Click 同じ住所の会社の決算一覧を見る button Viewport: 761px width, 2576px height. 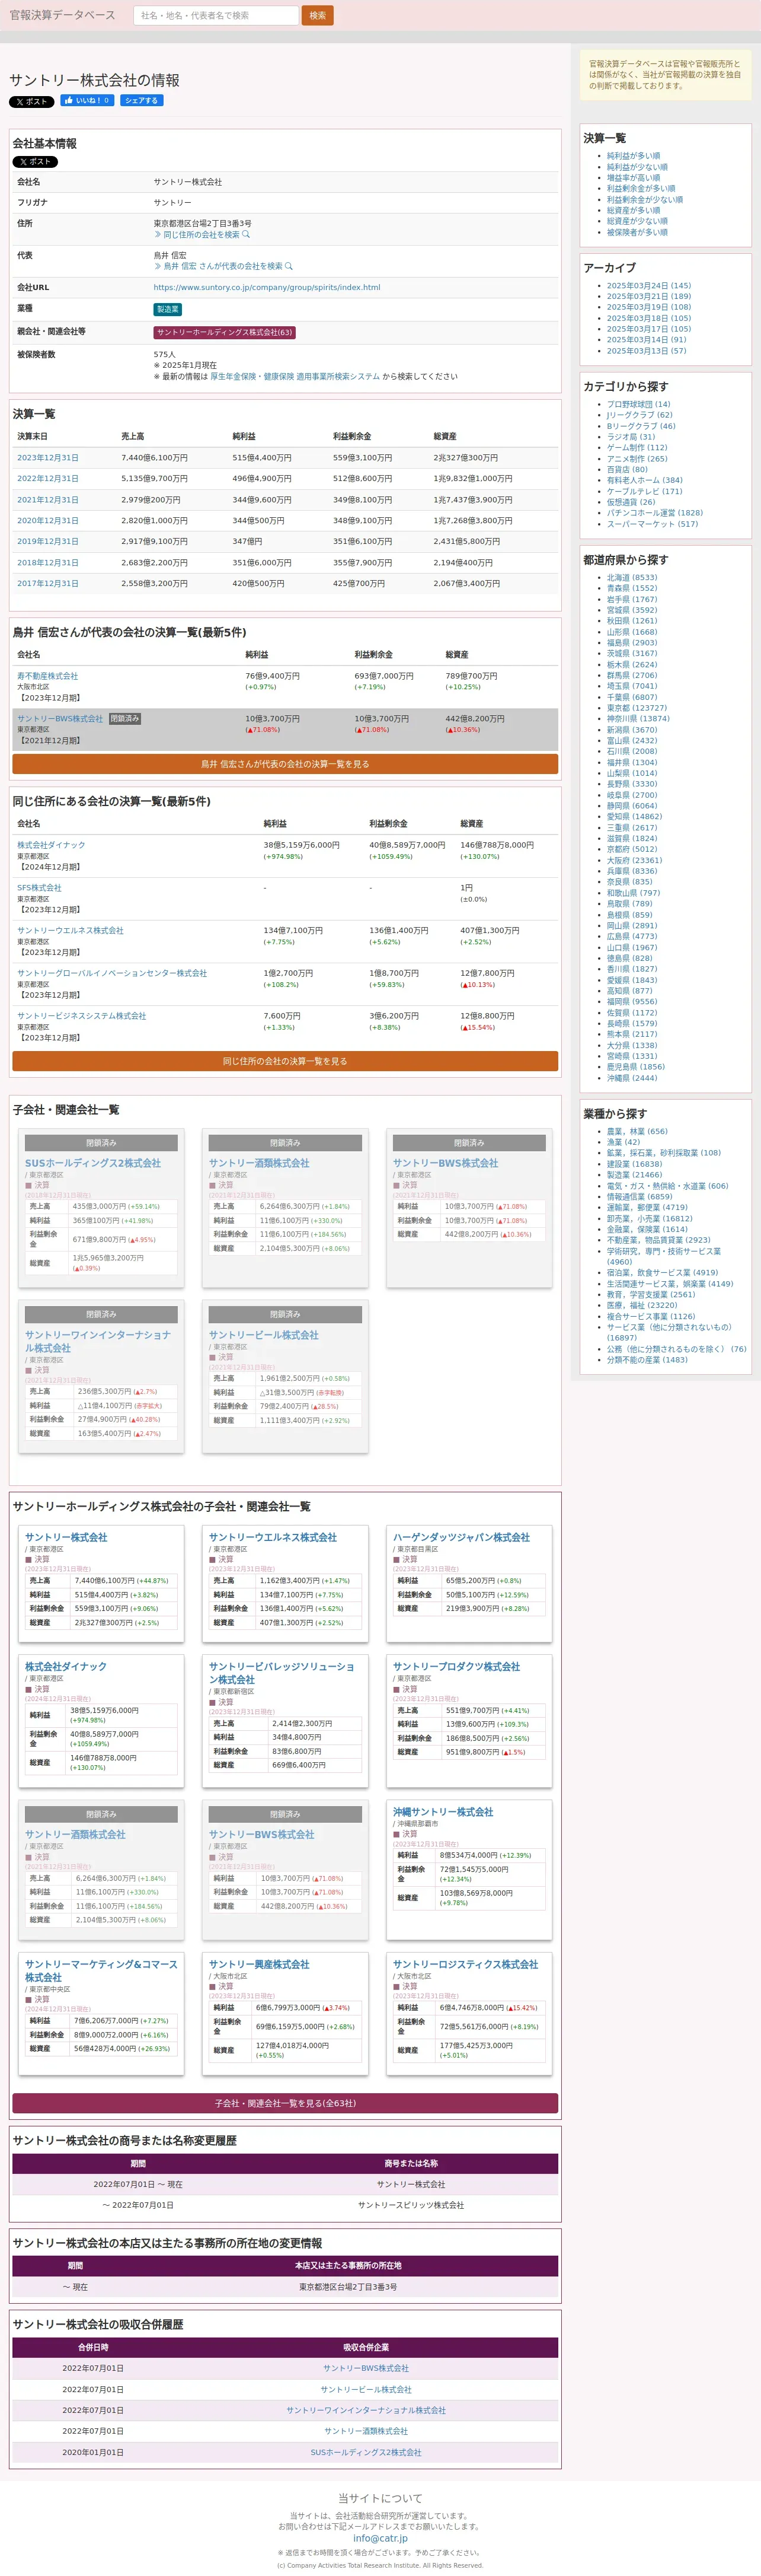(284, 1061)
